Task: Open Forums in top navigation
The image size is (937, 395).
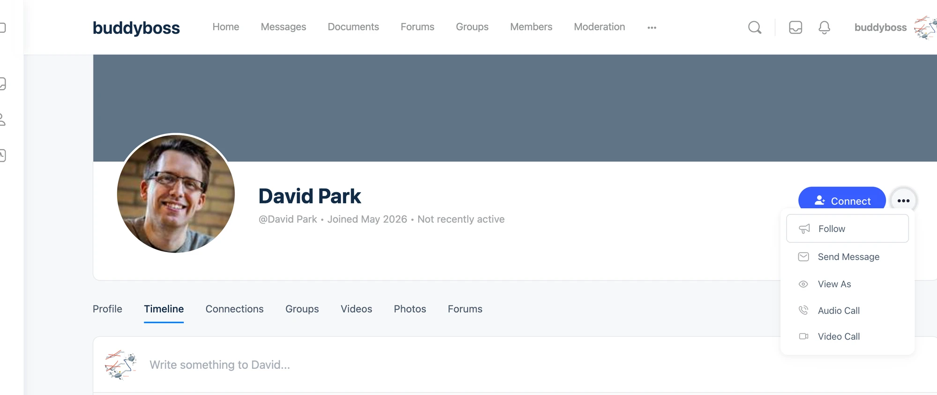Action: point(417,27)
